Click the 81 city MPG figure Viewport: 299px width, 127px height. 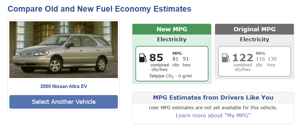pyautogui.click(x=175, y=59)
